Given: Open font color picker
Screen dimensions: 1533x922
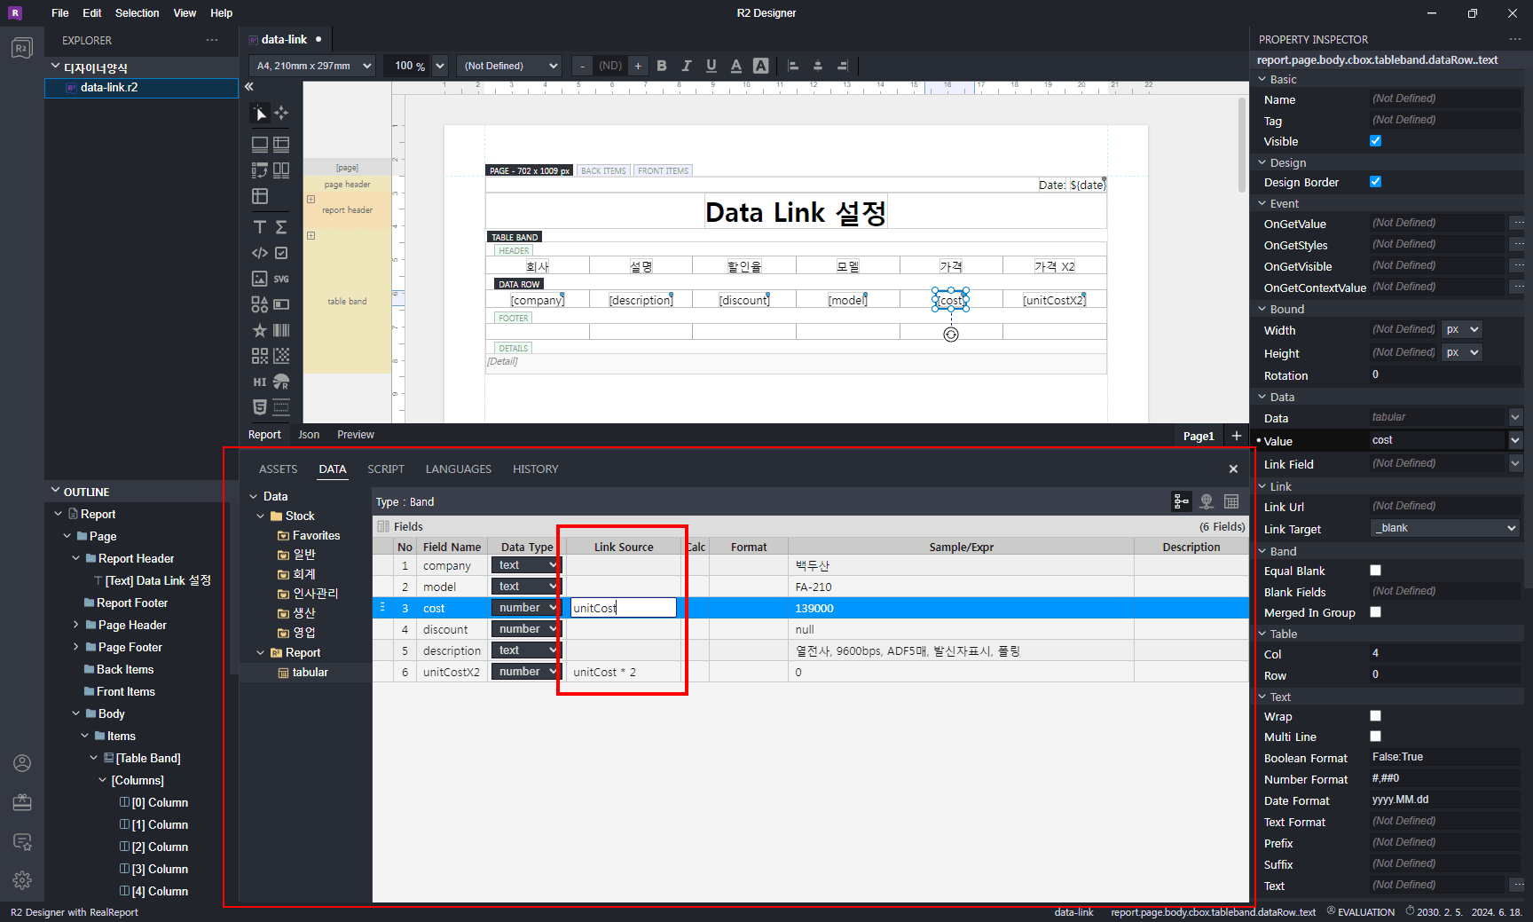Looking at the screenshot, I should pos(736,66).
